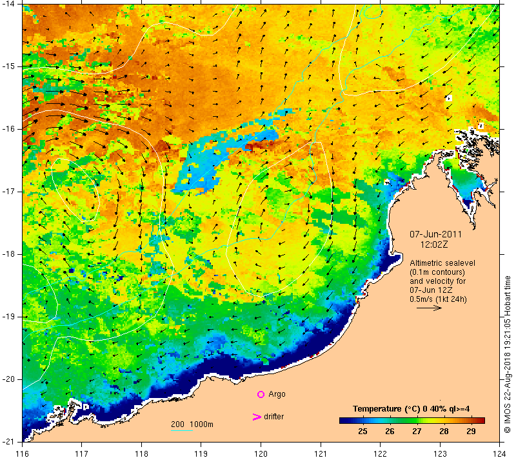This screenshot has height=458, width=516.
Task: Click the '07-Jun 12Z' text line
Action: tap(431, 290)
